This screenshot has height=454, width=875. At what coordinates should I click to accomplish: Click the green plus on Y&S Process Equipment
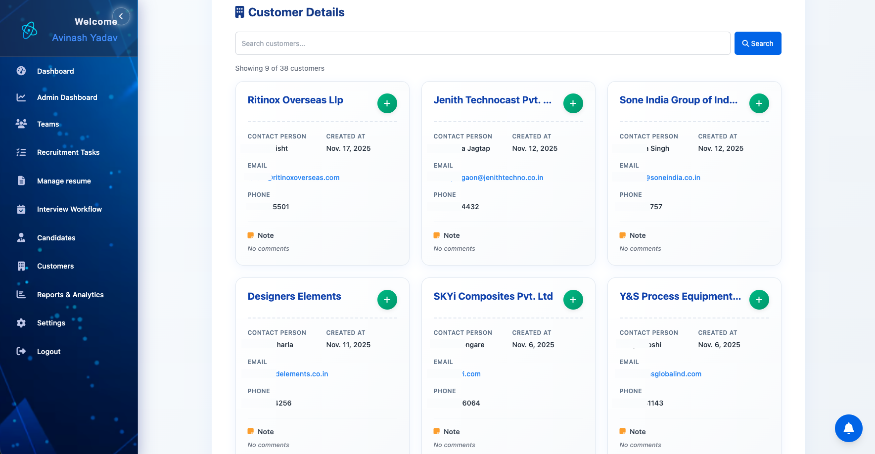pos(759,300)
